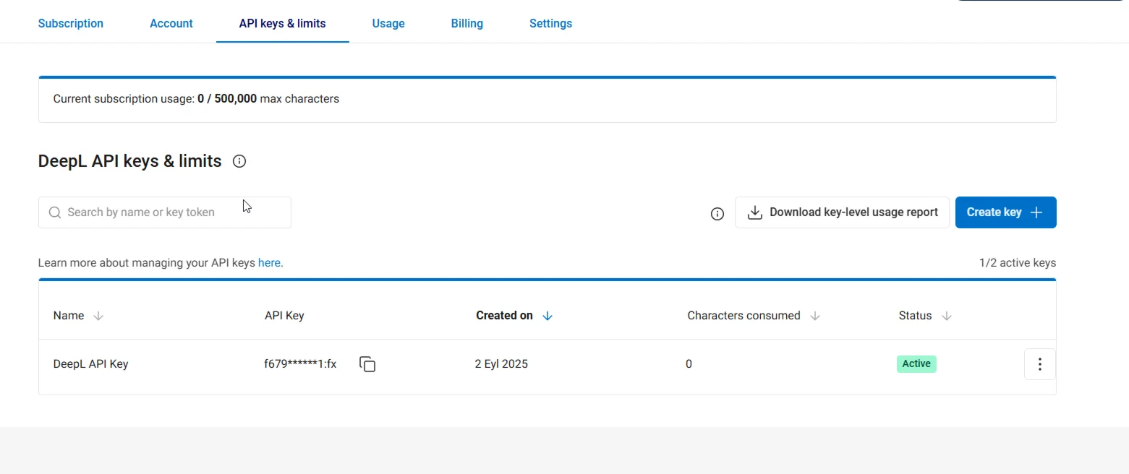Click the Active status badge

[x=916, y=364]
